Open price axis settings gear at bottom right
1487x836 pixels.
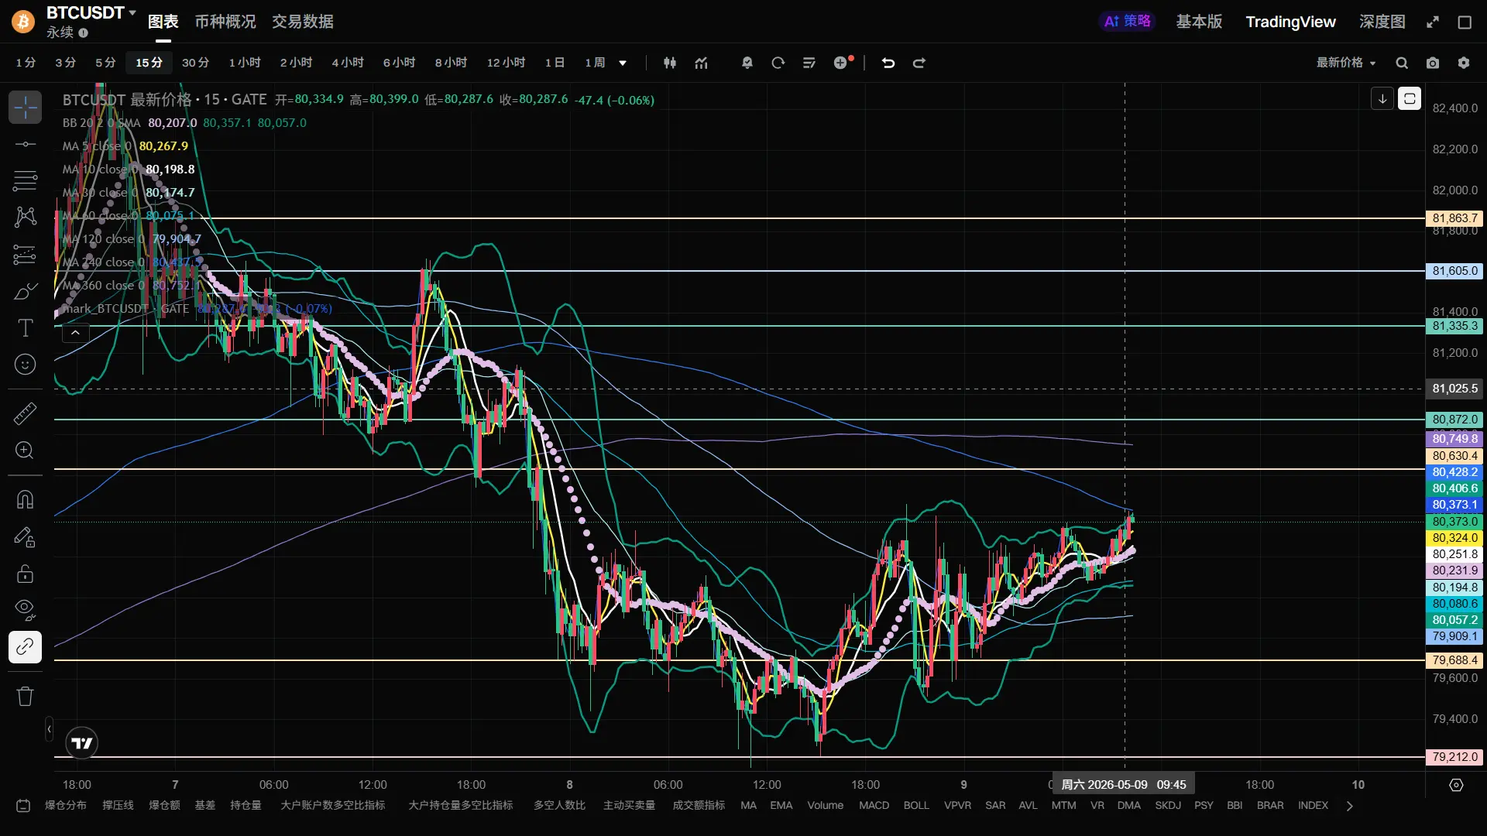(1456, 785)
